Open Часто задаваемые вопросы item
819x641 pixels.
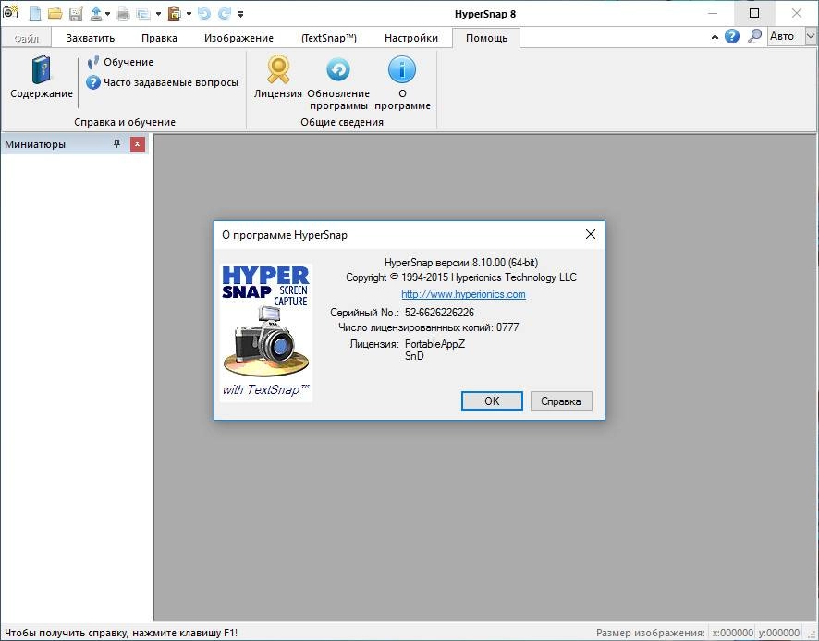(x=163, y=82)
